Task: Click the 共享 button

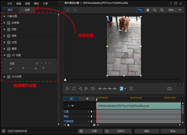Action: pos(90,131)
